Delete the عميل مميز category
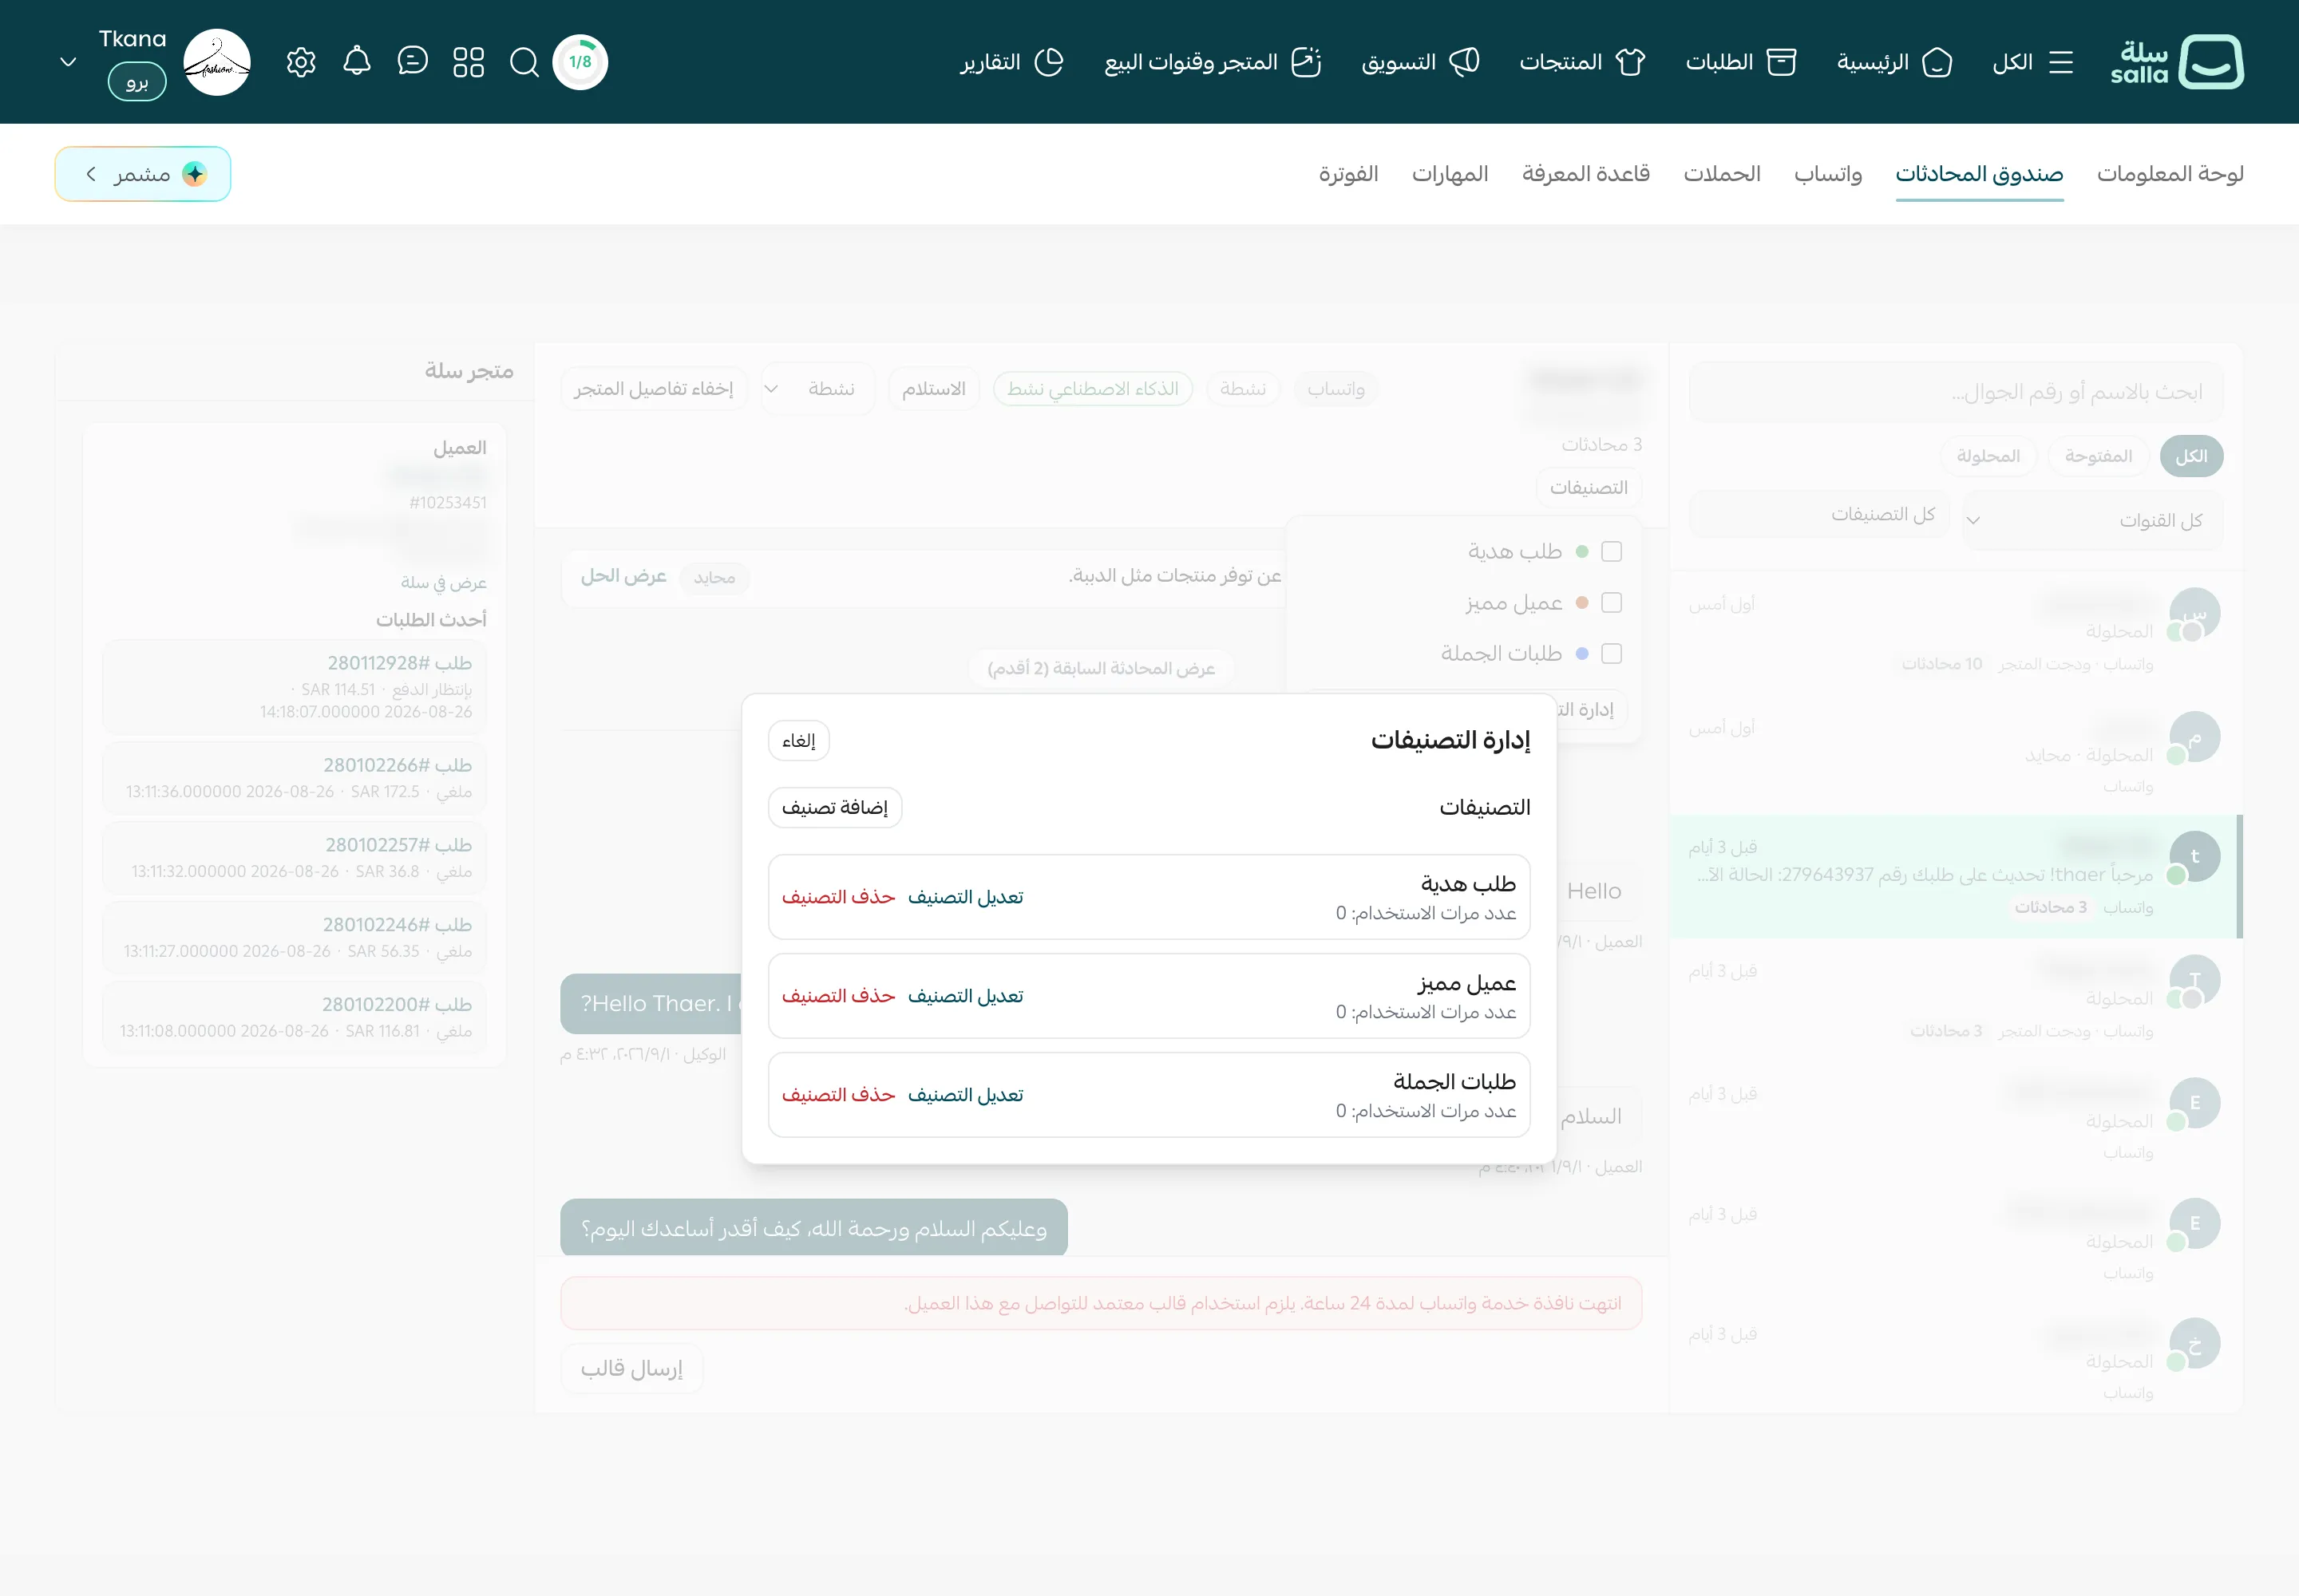Screen dimensions: 2299x1596 pyautogui.click(x=838, y=996)
